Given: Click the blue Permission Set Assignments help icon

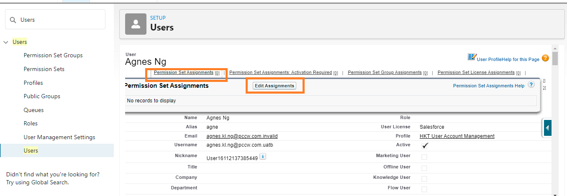Looking at the screenshot, I should [x=531, y=84].
